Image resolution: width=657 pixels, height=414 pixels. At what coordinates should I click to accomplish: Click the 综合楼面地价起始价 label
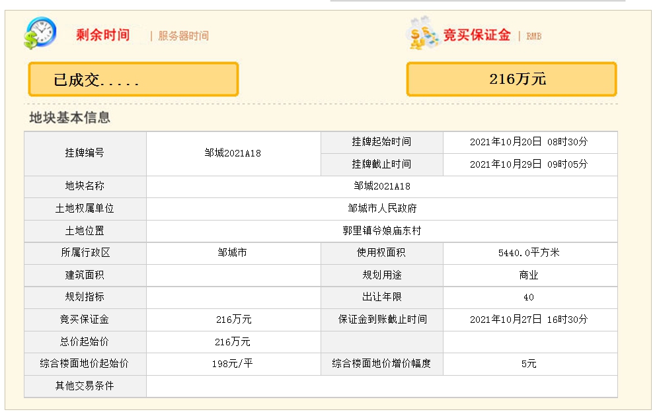[x=85, y=364]
